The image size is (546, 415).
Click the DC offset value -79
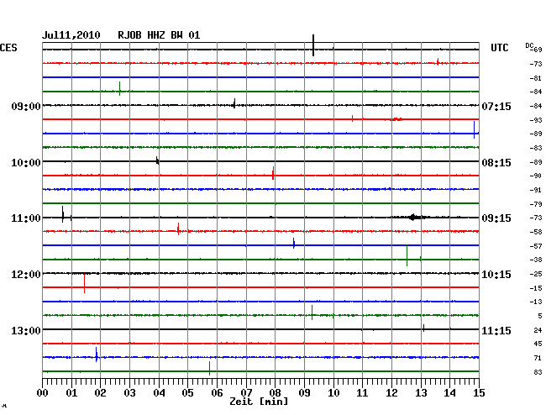(x=536, y=204)
